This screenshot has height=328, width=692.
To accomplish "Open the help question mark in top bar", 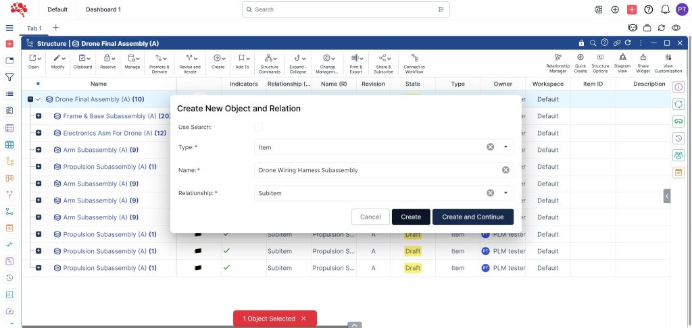I will [648, 9].
